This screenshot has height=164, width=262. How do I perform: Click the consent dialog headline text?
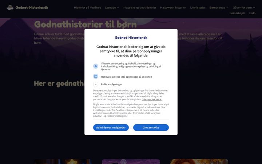click(x=131, y=51)
